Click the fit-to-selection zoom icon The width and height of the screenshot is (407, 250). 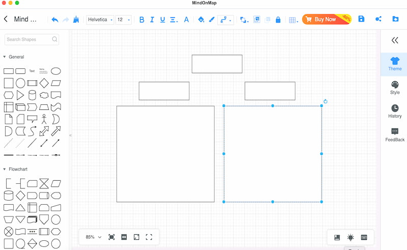pyautogui.click(x=111, y=237)
